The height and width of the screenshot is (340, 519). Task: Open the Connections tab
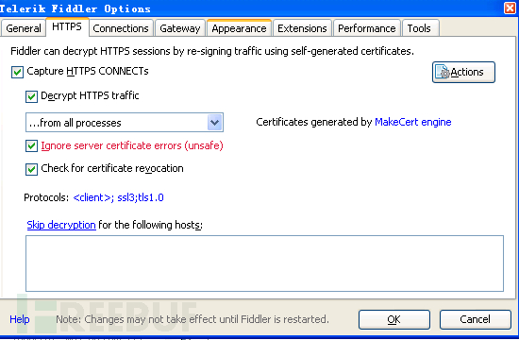pos(121,28)
